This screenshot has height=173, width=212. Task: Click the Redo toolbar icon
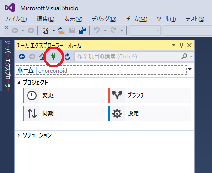pos(113,30)
